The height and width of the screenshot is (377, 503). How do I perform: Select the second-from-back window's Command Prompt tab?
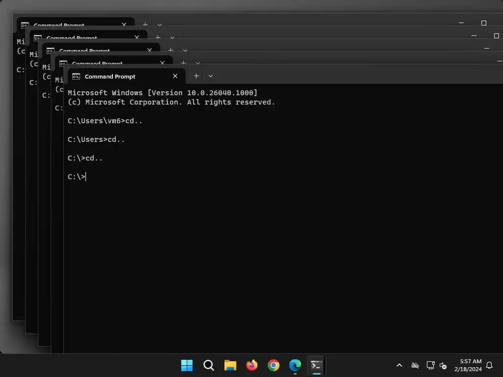pyautogui.click(x=88, y=35)
